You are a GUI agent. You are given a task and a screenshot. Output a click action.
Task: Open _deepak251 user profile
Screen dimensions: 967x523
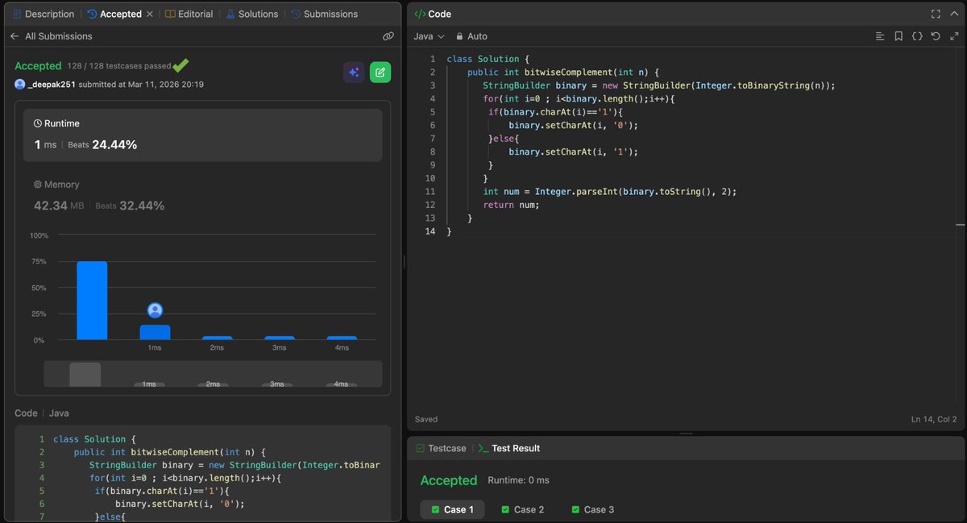click(52, 85)
